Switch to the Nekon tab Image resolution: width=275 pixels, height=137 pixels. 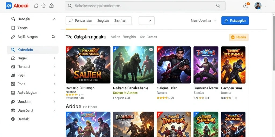(115, 37)
